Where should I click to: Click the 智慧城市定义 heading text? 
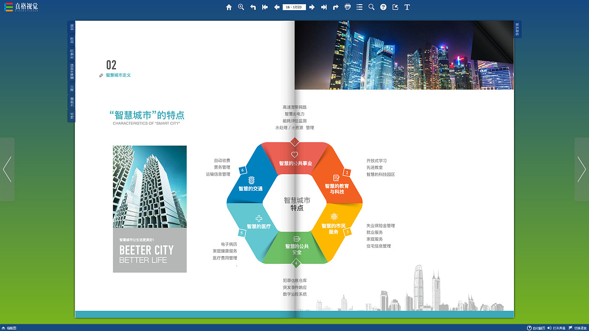[118, 75]
